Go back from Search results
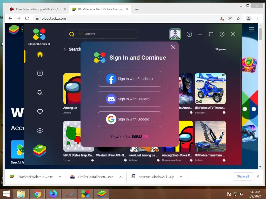The height and width of the screenshot is (199, 266). click(65, 49)
